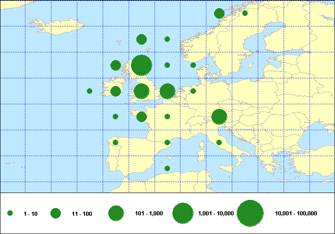Click the 10,001 - 100,000 legend circle
335x234 pixels.
point(250,213)
